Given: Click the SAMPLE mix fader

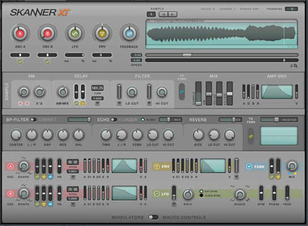Looking at the screenshot, I should tap(198, 93).
